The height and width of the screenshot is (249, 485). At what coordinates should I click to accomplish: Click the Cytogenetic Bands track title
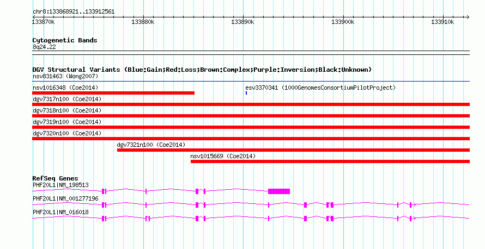65,40
